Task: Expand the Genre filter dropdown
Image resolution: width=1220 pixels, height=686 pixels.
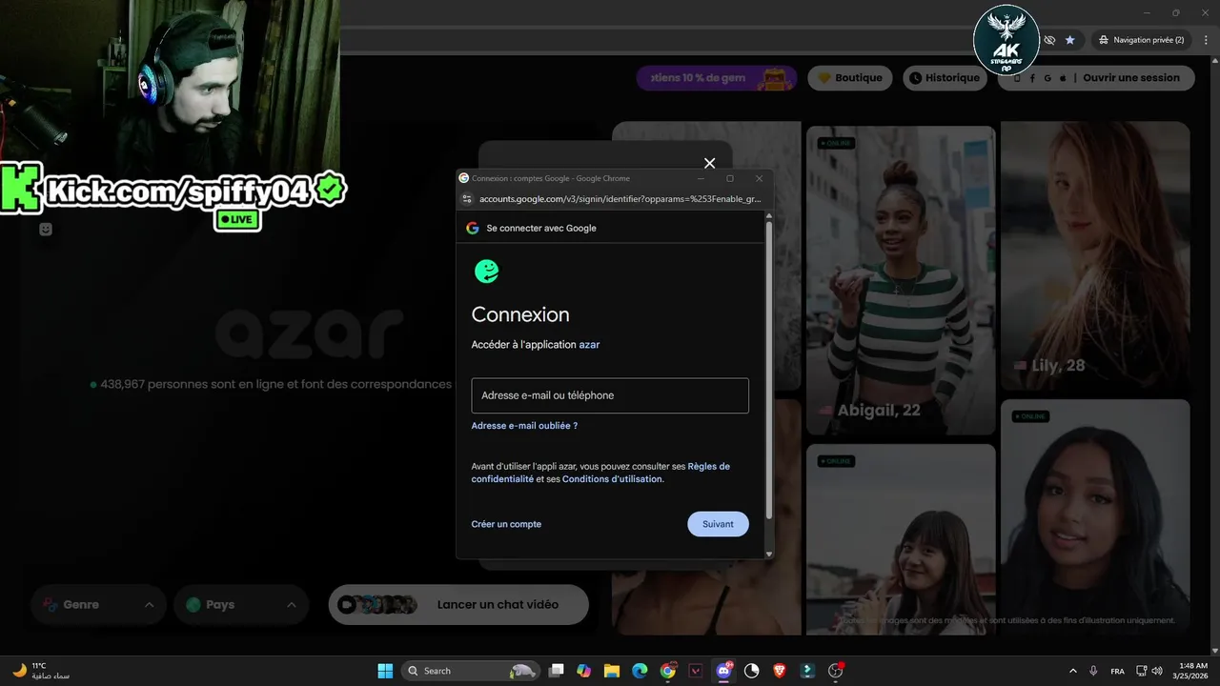Action: tap(98, 604)
